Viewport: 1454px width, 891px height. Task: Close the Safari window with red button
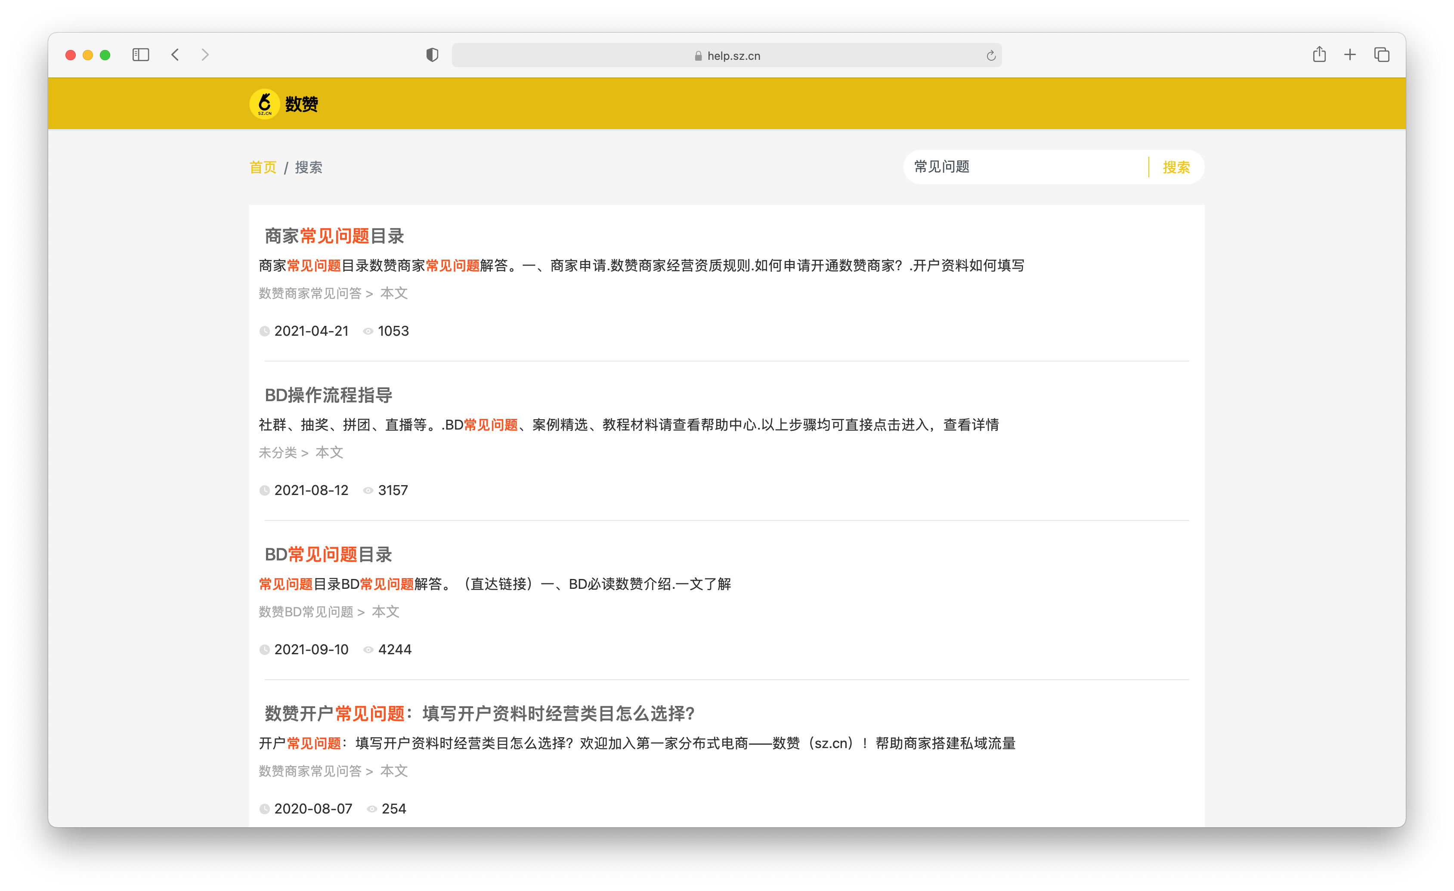coord(71,56)
